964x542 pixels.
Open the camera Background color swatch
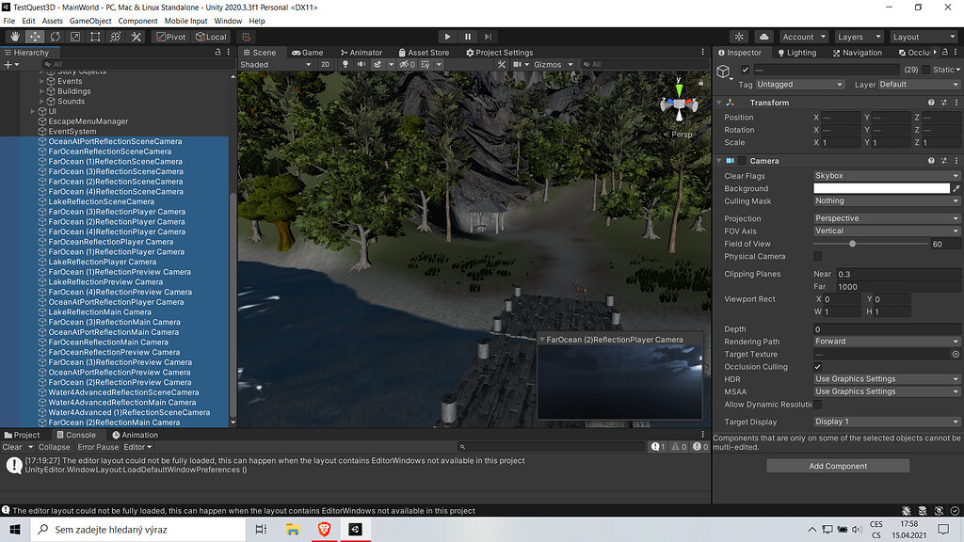click(885, 187)
